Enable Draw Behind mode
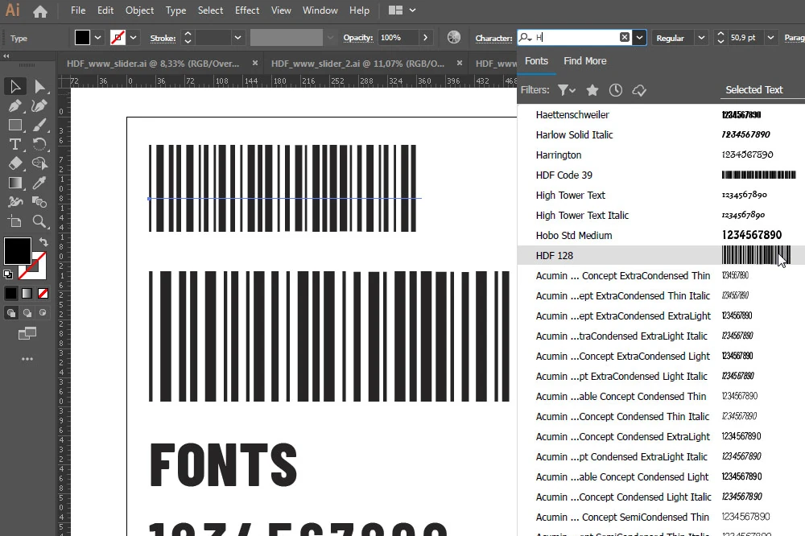Image resolution: width=805 pixels, height=536 pixels. coord(27,312)
